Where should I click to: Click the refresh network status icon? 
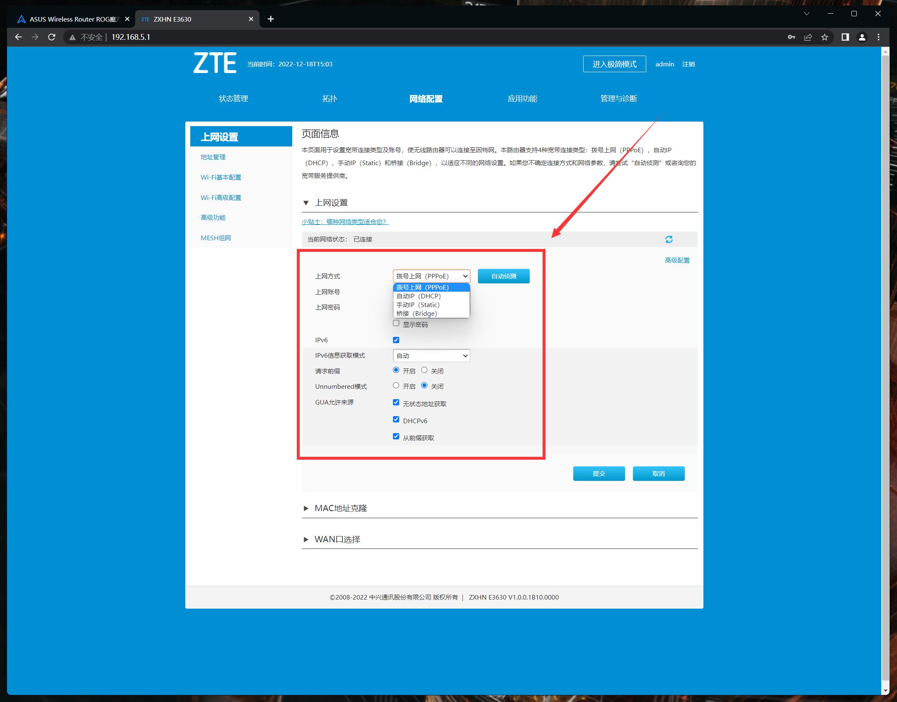pos(669,239)
